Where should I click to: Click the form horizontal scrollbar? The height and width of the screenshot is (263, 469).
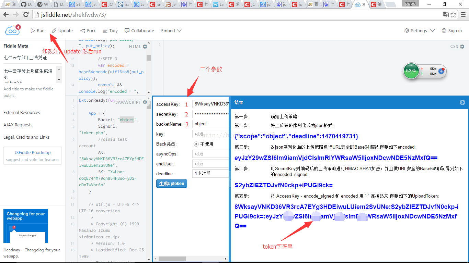pos(172,259)
